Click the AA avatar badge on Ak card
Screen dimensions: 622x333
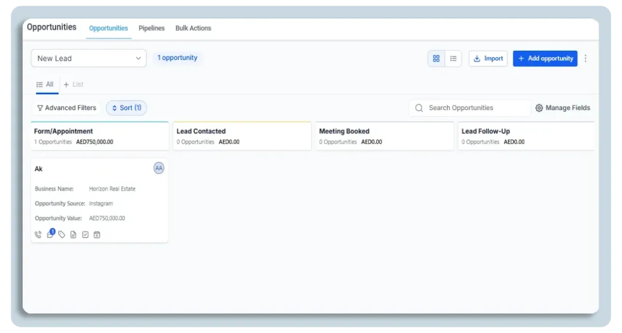pyautogui.click(x=159, y=168)
